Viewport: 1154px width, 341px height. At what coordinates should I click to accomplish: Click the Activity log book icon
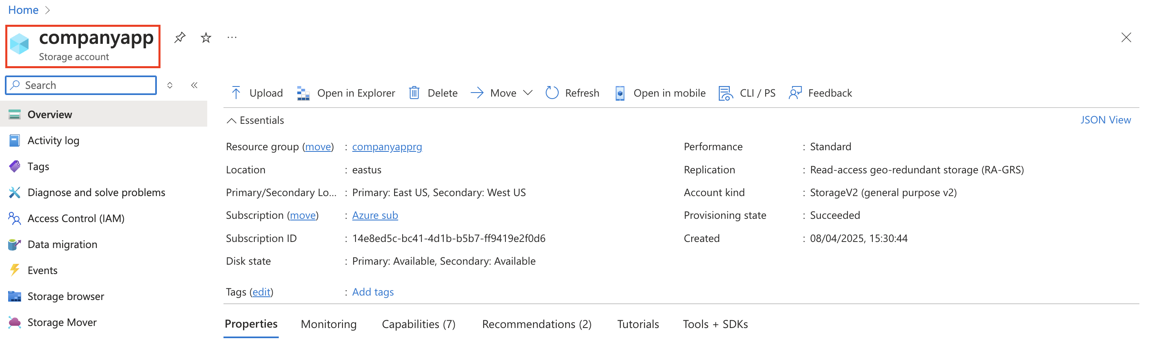click(x=14, y=140)
